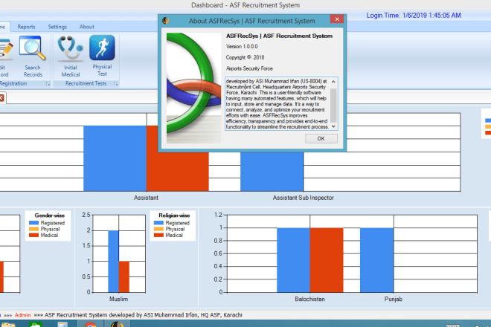Open Initial Medical test

pyautogui.click(x=71, y=56)
